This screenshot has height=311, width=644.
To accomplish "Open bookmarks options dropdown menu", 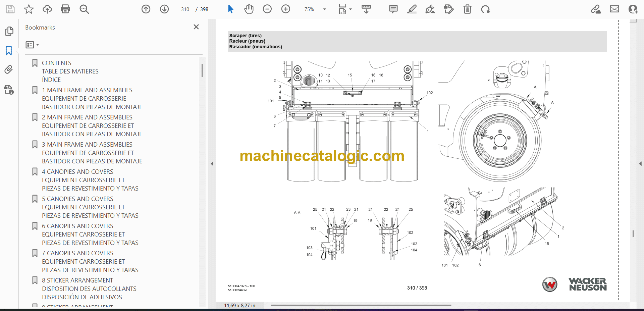I will 32,45.
